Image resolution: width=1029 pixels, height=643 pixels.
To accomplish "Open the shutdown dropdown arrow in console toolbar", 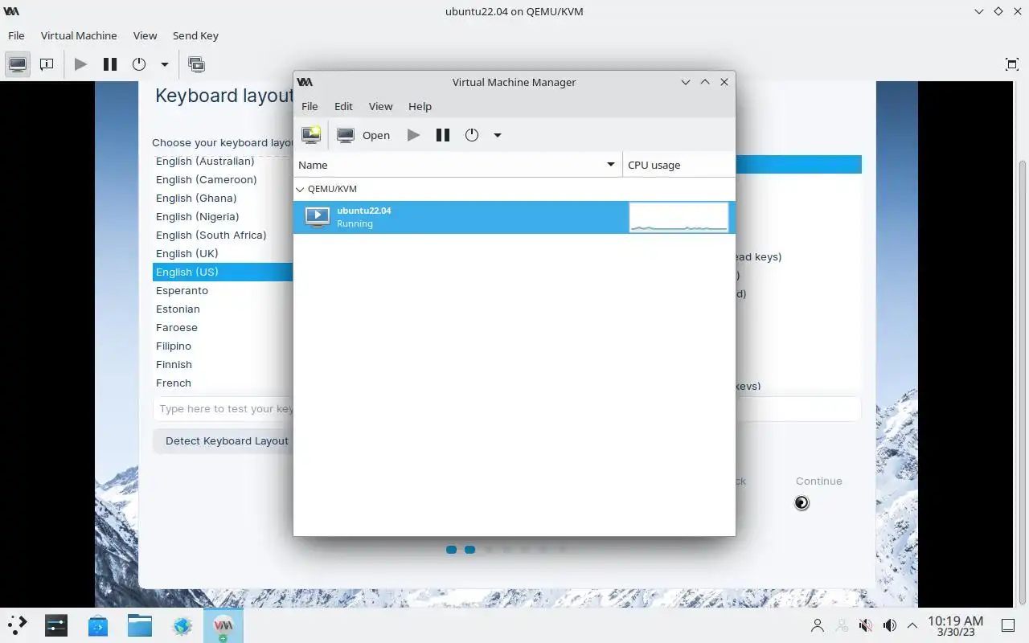I will tap(165, 64).
